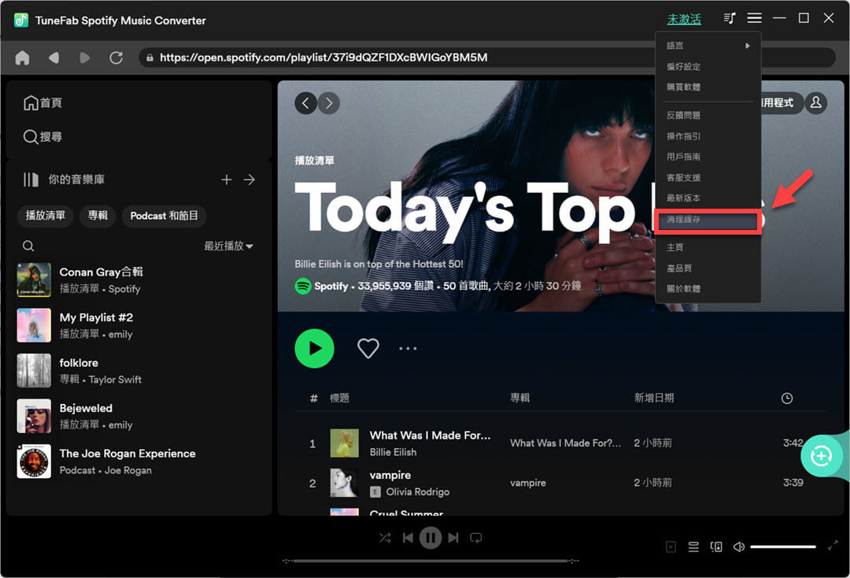Open 主頁 from the dropdown menu
The image size is (850, 578).
point(708,247)
